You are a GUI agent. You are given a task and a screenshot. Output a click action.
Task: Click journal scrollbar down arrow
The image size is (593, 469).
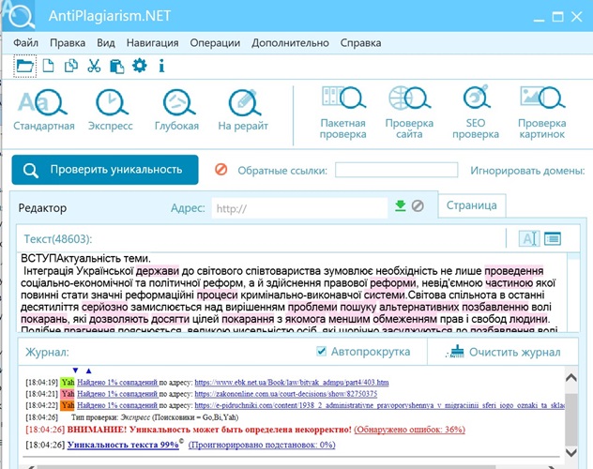tap(571, 452)
